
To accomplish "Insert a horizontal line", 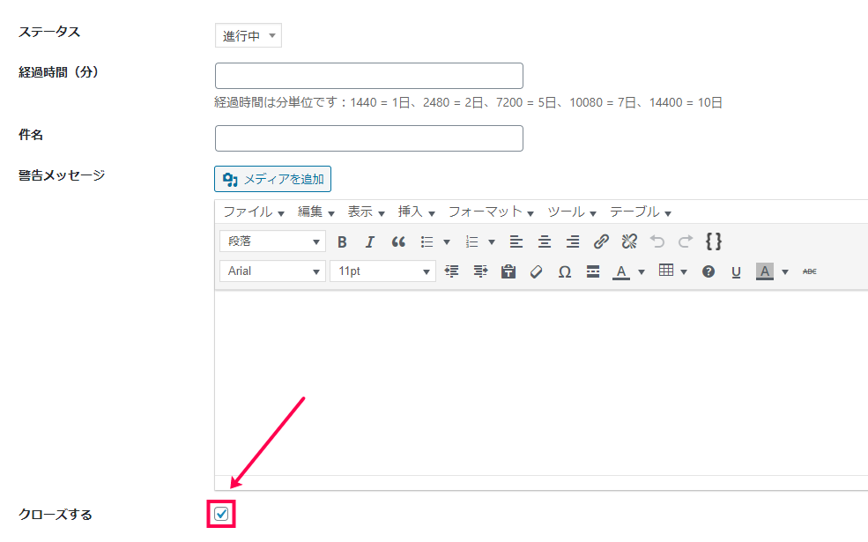I will [x=593, y=271].
